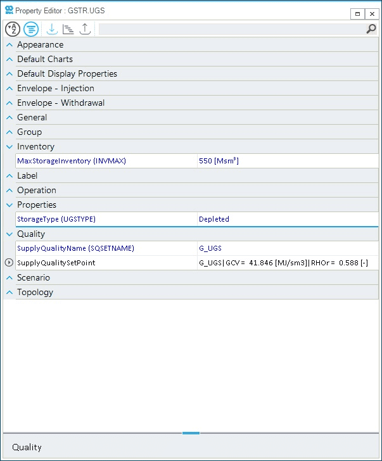Select the StorageType (UGSTYPE) label
Image resolution: width=382 pixels, height=461 pixels.
pos(56,219)
